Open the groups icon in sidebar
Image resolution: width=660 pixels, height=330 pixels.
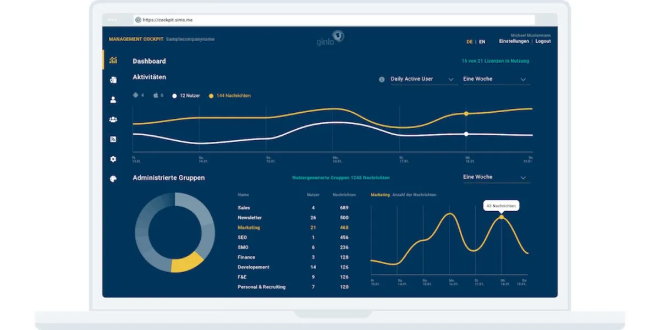pyautogui.click(x=113, y=119)
